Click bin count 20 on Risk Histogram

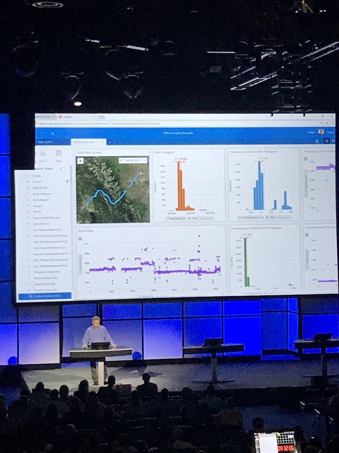click(189, 219)
